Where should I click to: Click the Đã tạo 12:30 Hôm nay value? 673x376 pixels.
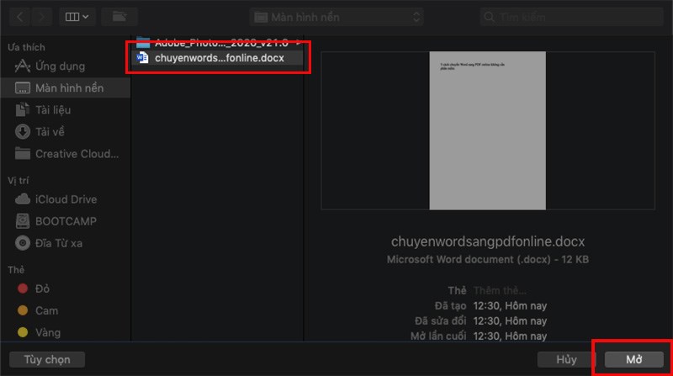(x=510, y=305)
